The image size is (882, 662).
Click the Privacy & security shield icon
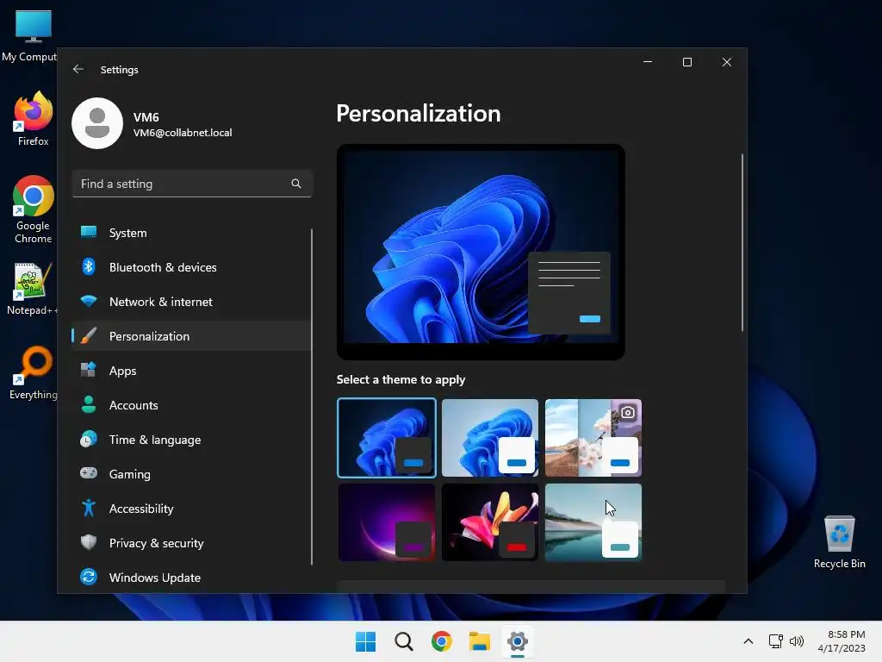click(89, 542)
